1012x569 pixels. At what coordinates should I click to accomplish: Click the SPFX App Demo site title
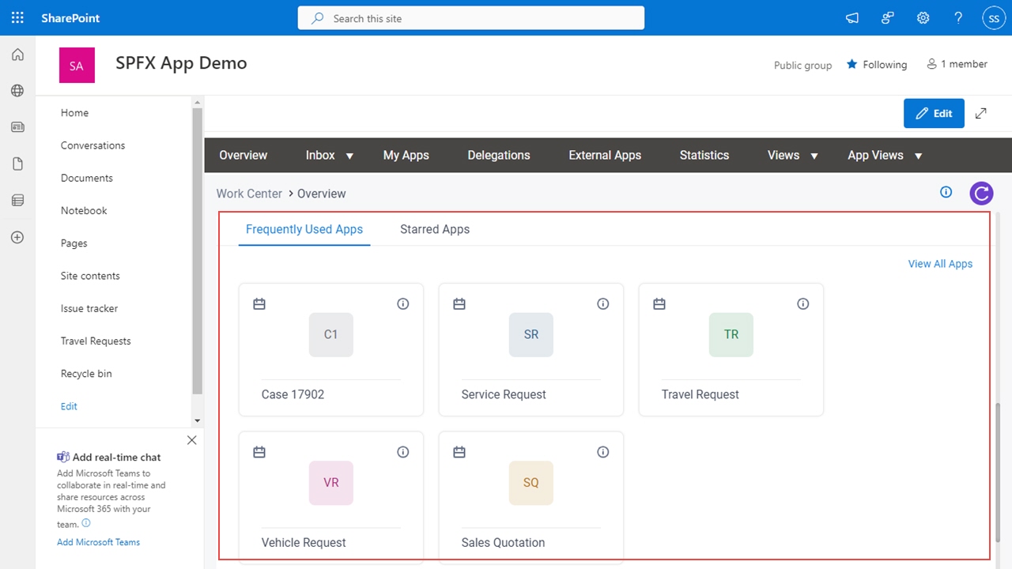pyautogui.click(x=181, y=63)
